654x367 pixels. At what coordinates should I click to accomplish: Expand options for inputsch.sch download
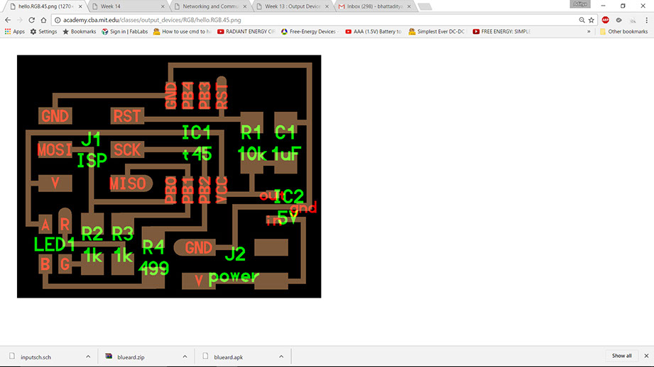coord(88,356)
